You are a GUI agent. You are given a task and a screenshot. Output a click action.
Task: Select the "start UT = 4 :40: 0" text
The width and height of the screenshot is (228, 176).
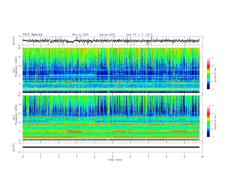pyautogui.click(x=139, y=35)
